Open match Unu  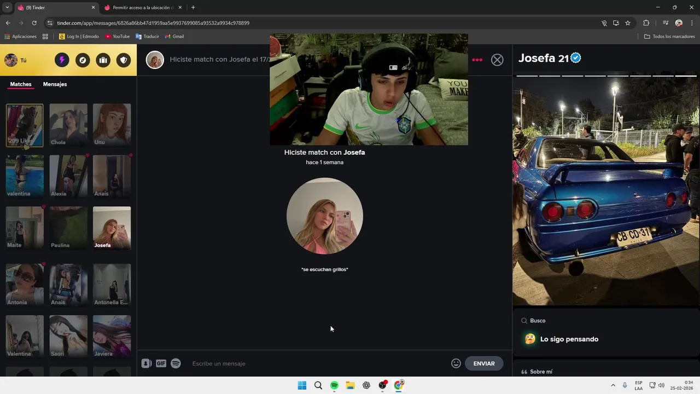[x=112, y=125]
